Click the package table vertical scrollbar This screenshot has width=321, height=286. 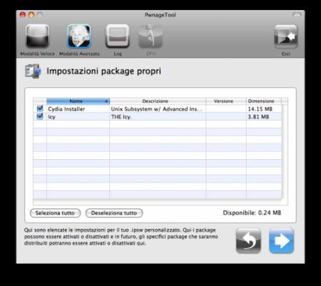coord(285,152)
